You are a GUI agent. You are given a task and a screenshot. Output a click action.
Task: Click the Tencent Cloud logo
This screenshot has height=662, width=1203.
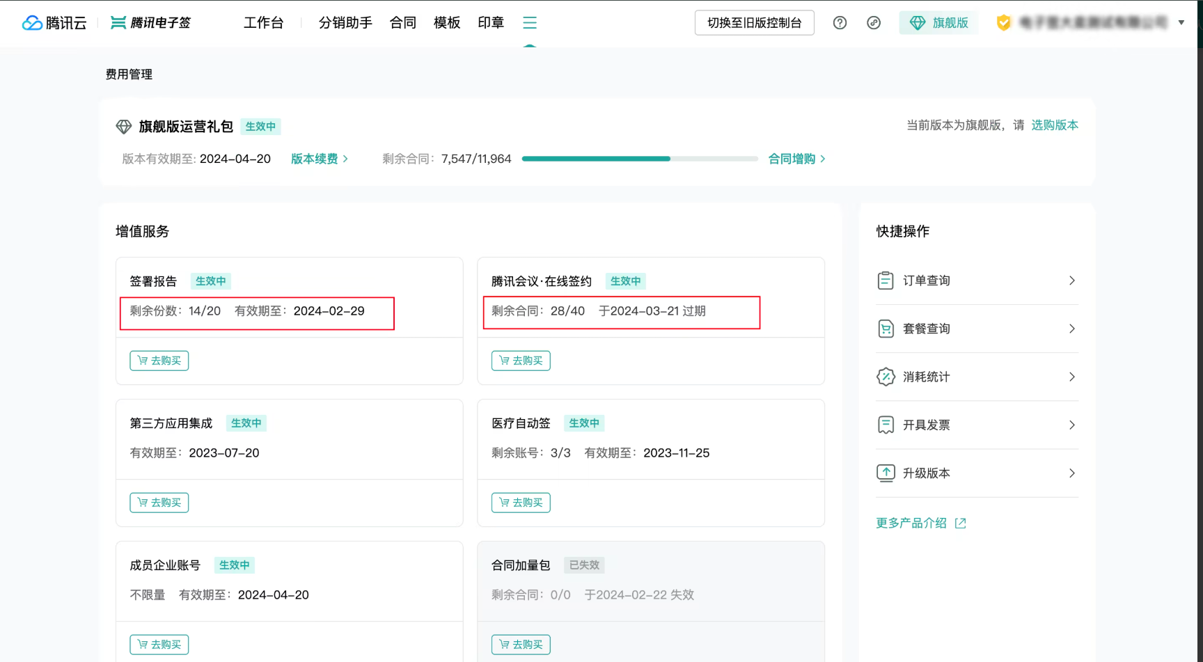coord(54,23)
